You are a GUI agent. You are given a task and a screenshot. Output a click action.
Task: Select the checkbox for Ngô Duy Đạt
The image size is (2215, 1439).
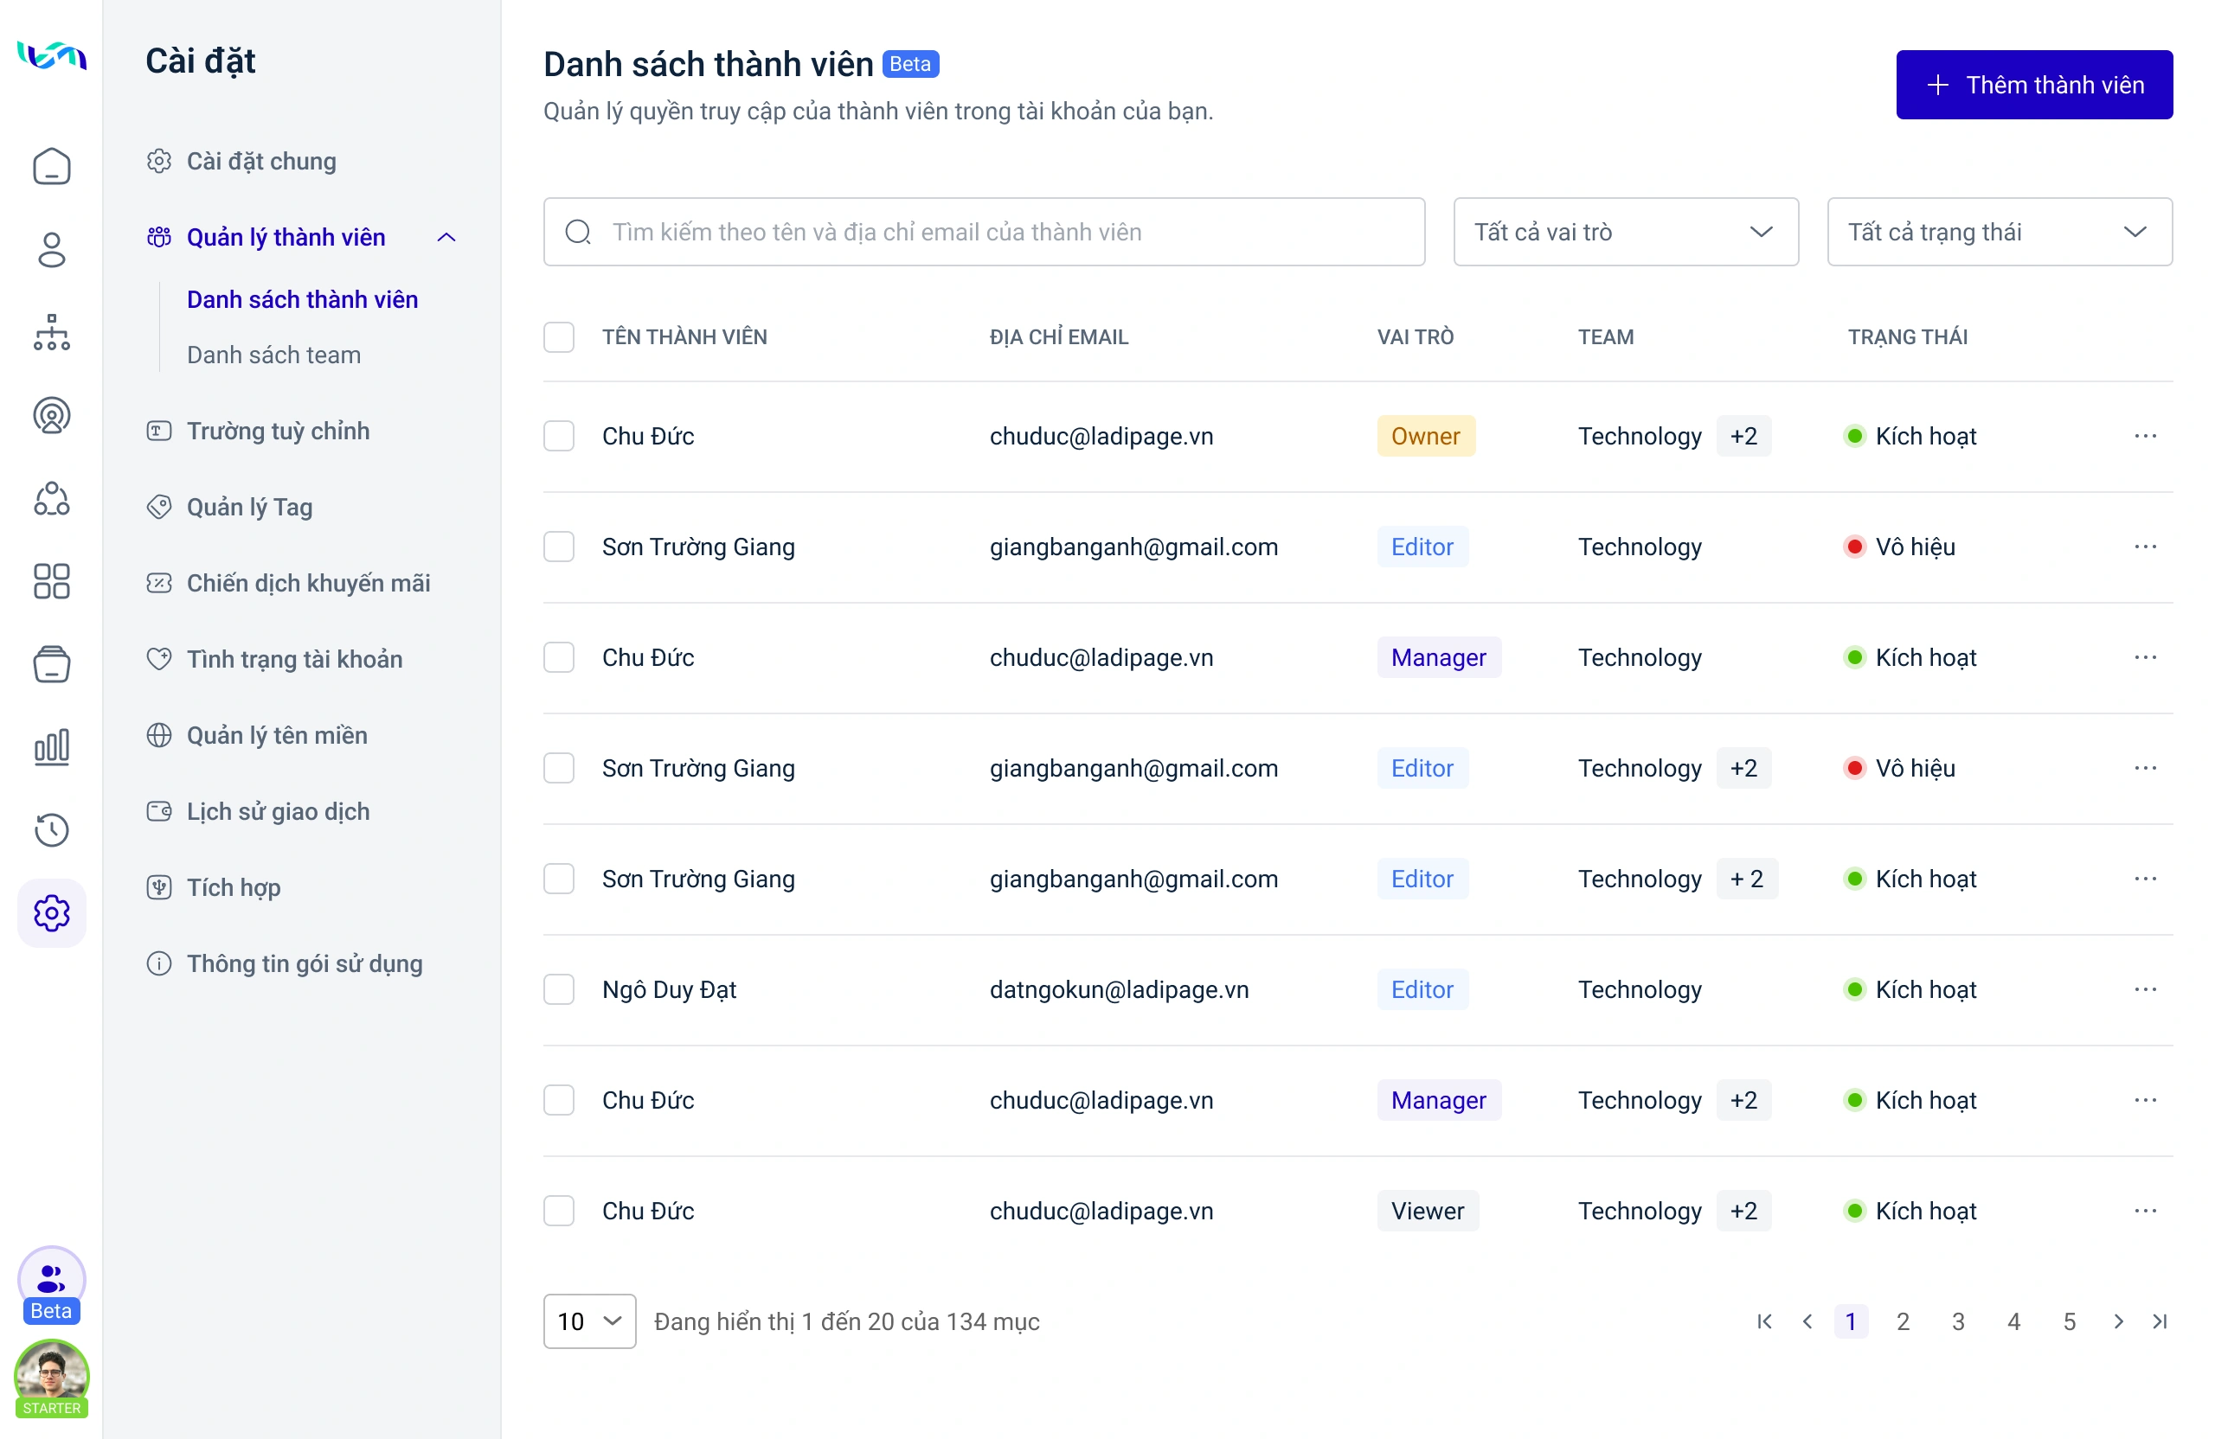pyautogui.click(x=558, y=989)
